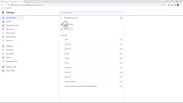The image size is (183, 103).
Task: Select the Customise sync radio button
Action: [x=62, y=29]
